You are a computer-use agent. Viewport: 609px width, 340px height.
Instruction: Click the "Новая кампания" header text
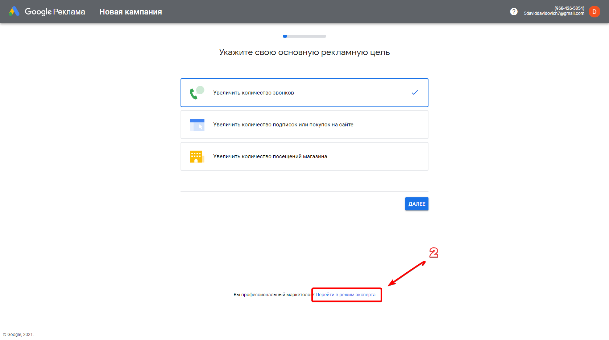(130, 12)
